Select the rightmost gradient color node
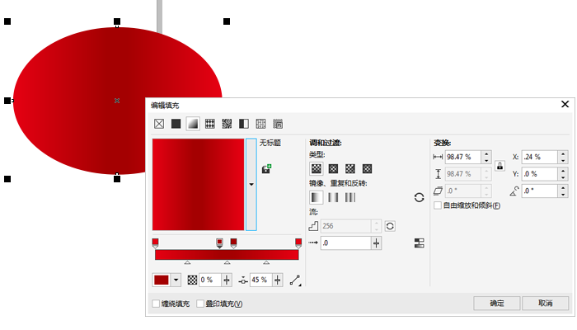The image size is (577, 330). (x=298, y=243)
